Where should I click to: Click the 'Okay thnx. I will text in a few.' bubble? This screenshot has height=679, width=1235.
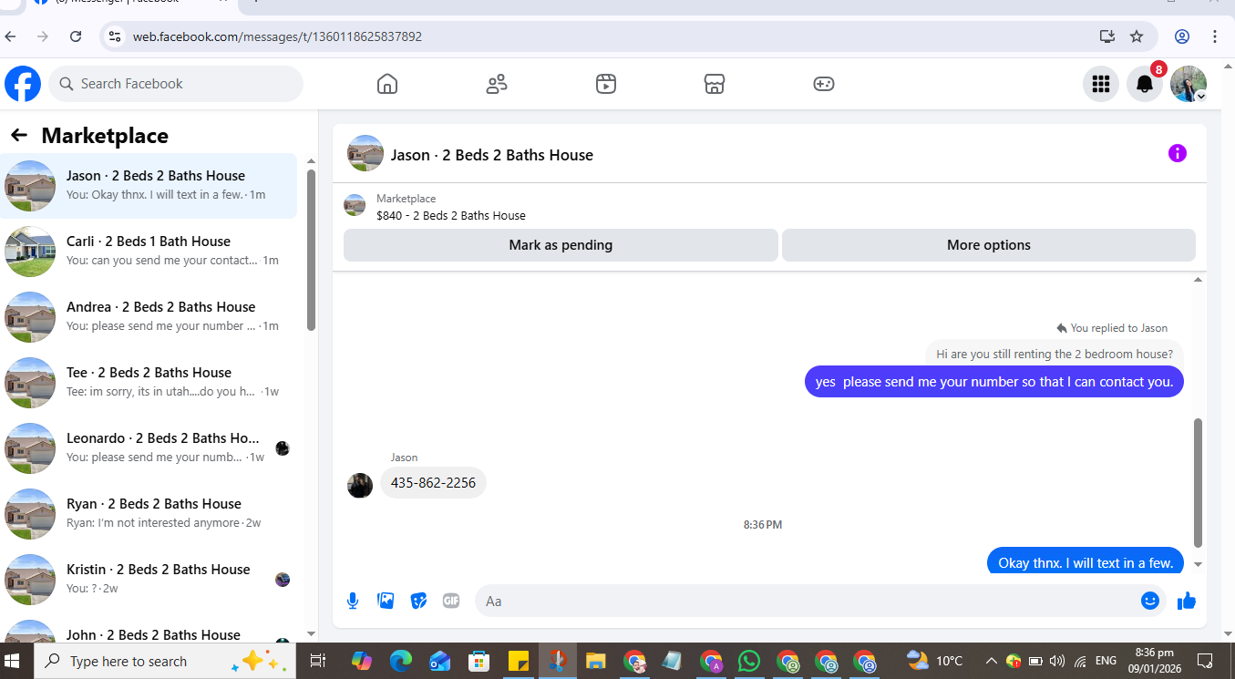tap(1086, 561)
